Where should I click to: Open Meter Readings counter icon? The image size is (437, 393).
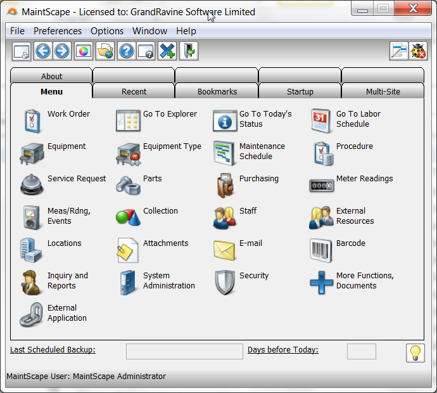(x=322, y=186)
